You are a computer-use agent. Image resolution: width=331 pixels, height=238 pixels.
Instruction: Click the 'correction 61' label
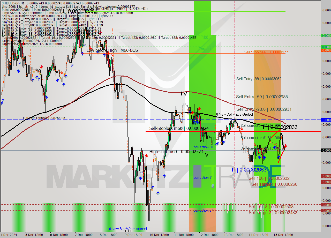click(203, 178)
